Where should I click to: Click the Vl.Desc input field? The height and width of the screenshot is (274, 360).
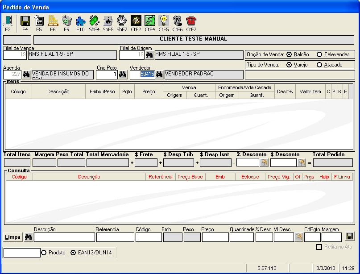[x=284, y=237]
